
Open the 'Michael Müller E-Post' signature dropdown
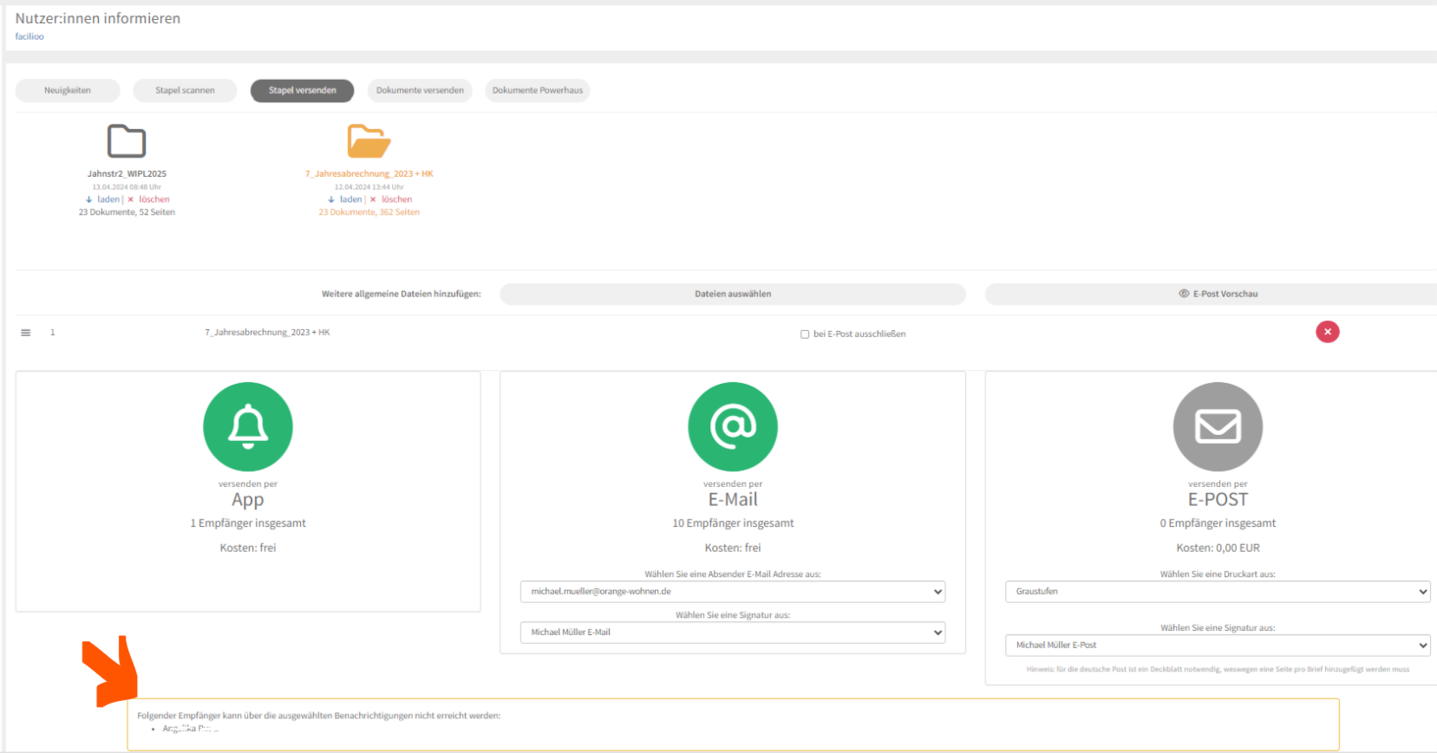pyautogui.click(x=1218, y=646)
